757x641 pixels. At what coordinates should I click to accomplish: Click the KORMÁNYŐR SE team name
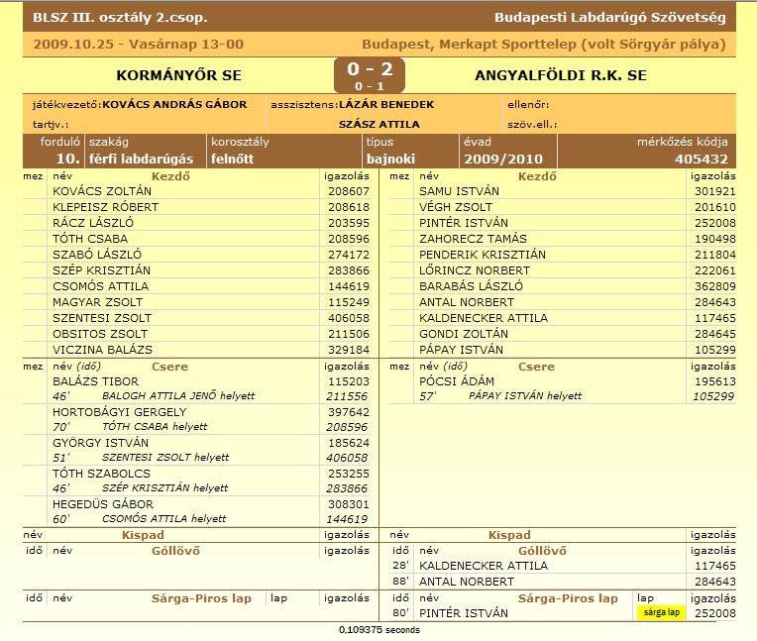pyautogui.click(x=178, y=75)
